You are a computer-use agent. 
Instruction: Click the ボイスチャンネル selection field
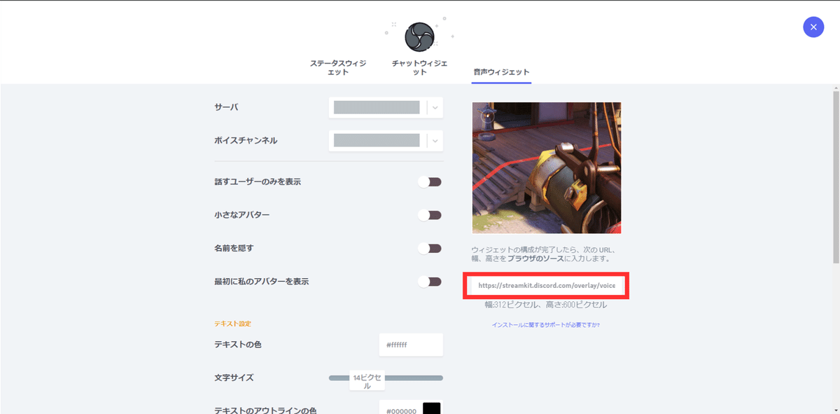pyautogui.click(x=386, y=141)
